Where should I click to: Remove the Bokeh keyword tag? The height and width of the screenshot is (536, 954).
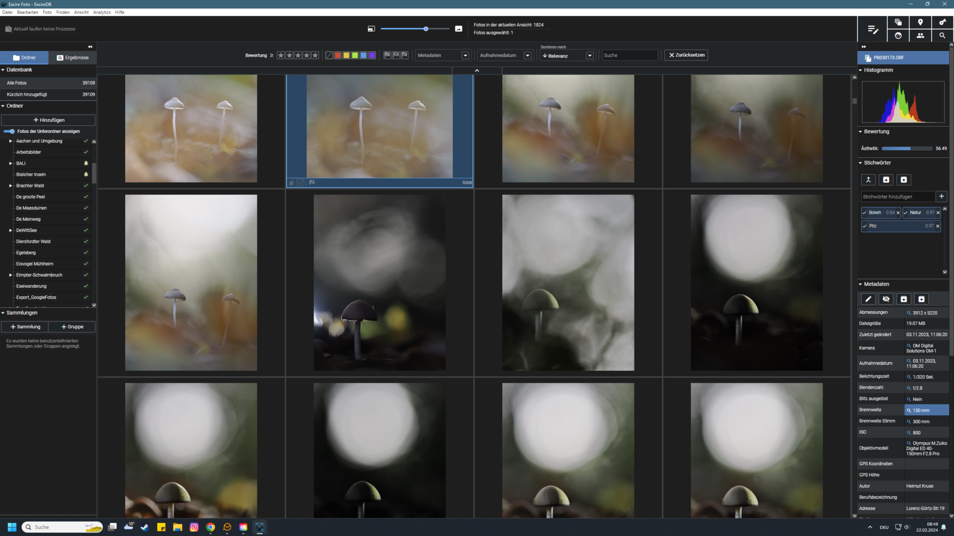click(x=898, y=212)
